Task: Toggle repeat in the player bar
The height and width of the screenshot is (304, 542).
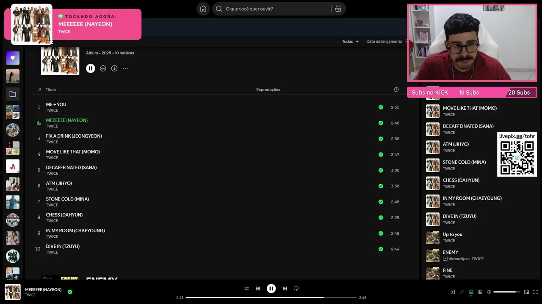Action: pos(296,288)
